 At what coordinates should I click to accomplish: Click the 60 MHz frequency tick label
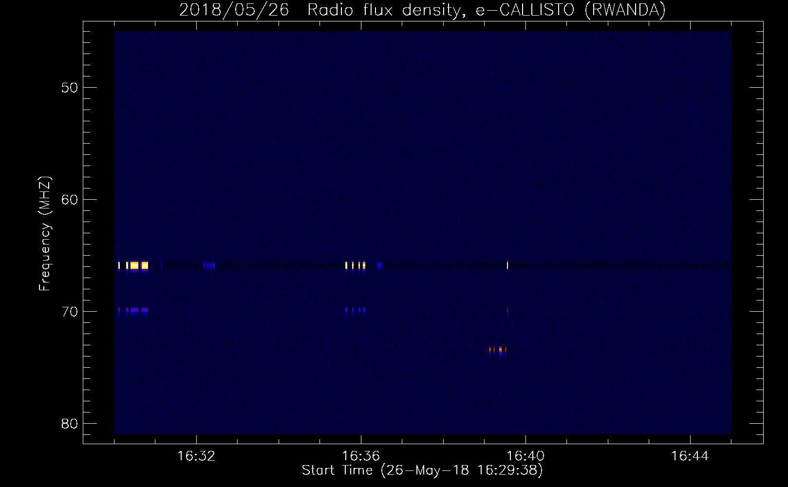(x=70, y=200)
